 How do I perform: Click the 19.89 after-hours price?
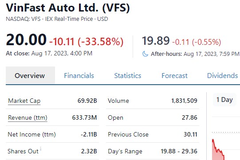click(x=156, y=41)
